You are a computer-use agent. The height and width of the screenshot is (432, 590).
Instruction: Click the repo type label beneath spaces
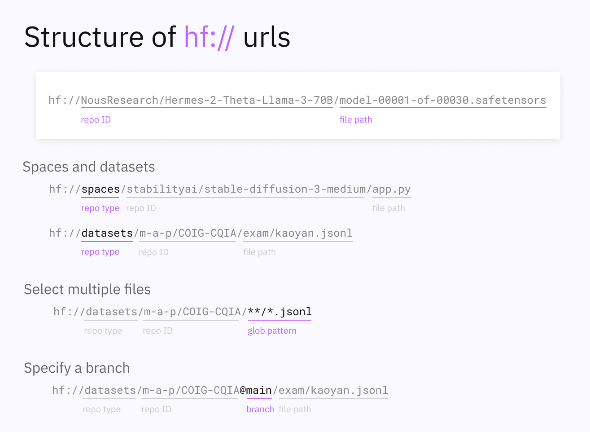pyautogui.click(x=100, y=208)
